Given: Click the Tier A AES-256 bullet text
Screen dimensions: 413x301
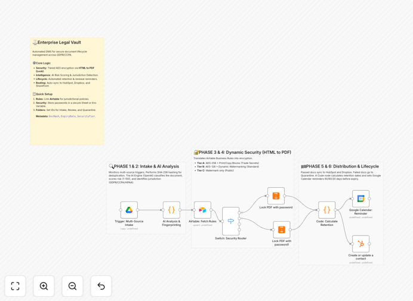Looking at the screenshot, I should coord(228,163).
